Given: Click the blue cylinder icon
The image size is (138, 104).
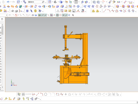Looking at the screenshot, I should (27, 11).
